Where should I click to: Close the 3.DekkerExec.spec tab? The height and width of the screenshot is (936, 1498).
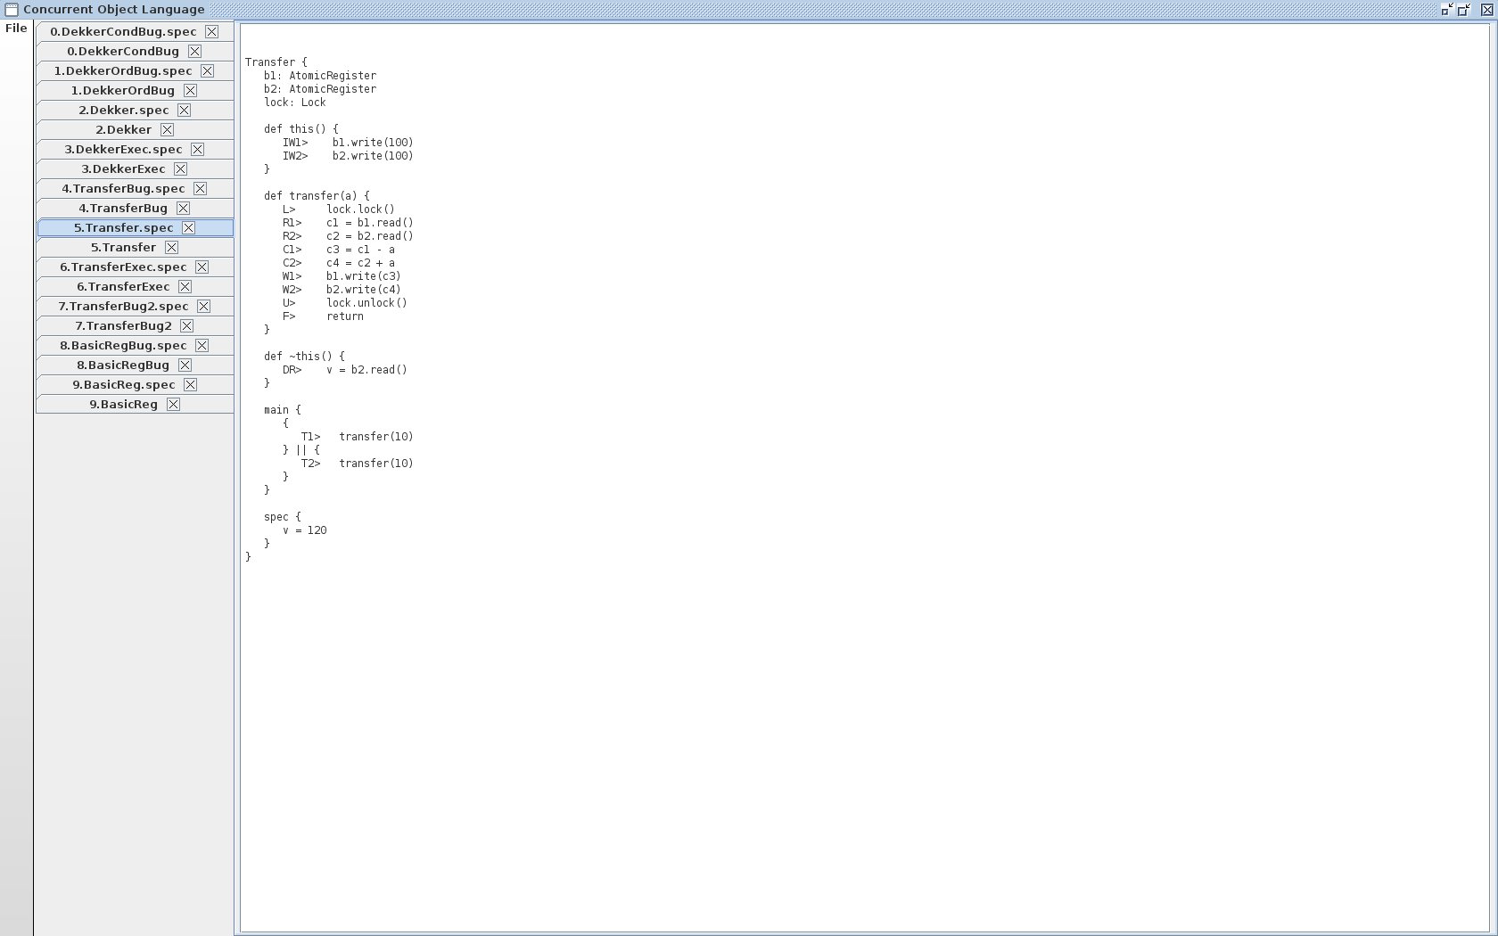(197, 149)
